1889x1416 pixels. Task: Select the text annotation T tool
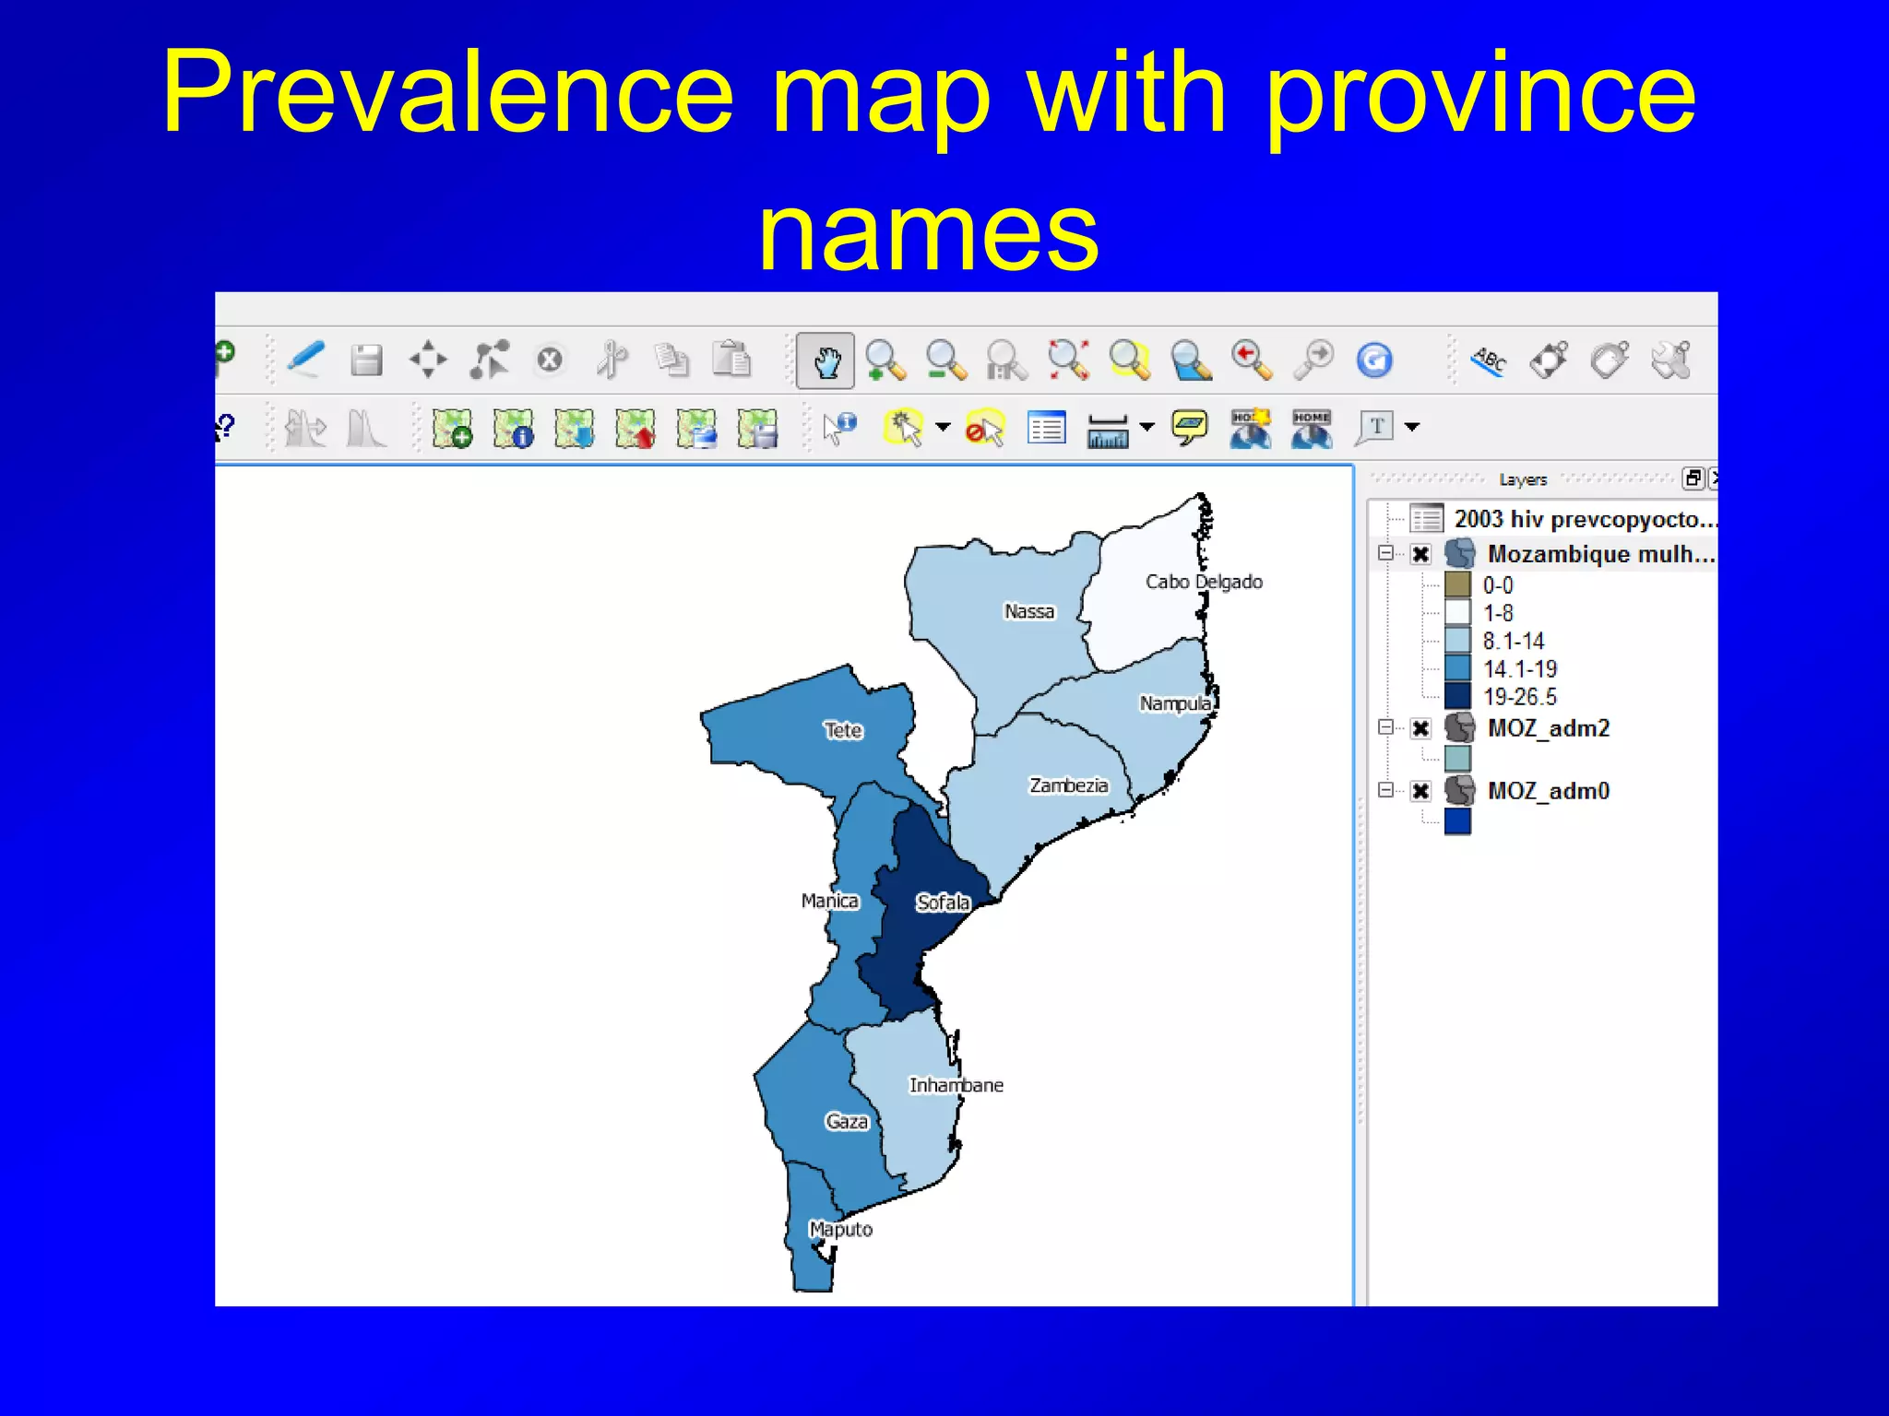(1374, 428)
